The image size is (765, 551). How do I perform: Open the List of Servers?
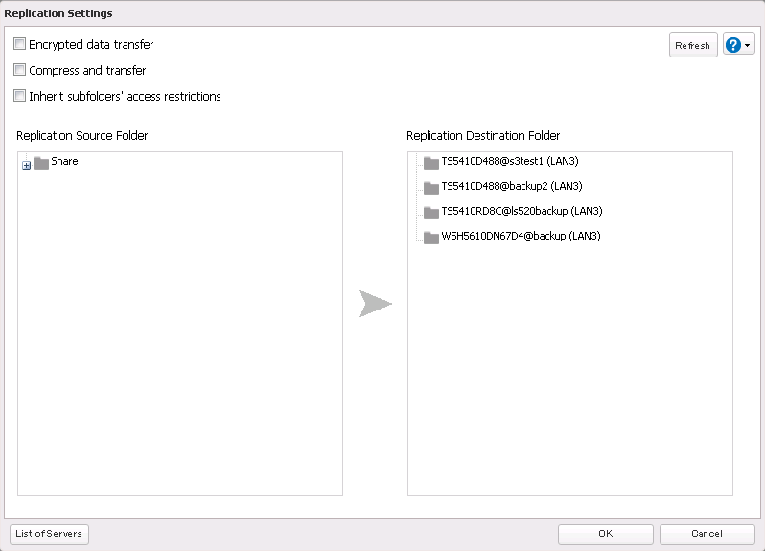pyautogui.click(x=49, y=534)
